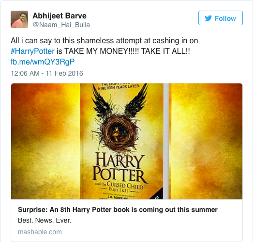Viewport: 254px width, 242px height.
Task: Open the Cursed Child book cover image
Action: pos(127,141)
